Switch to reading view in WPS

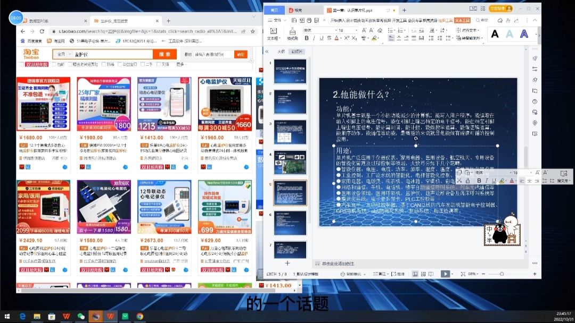tap(431, 274)
